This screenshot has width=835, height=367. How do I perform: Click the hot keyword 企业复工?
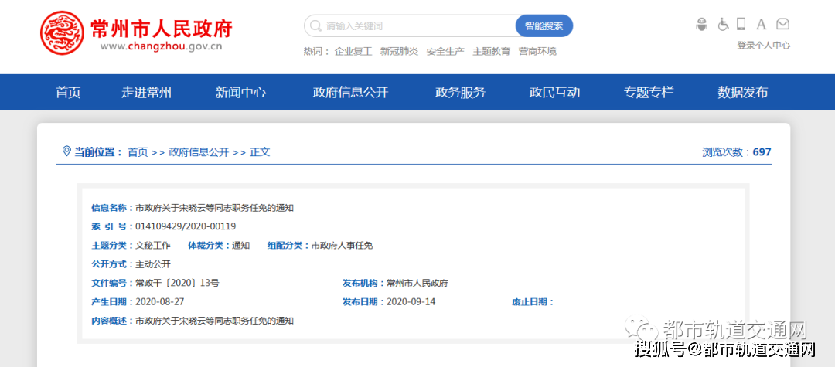pos(353,52)
